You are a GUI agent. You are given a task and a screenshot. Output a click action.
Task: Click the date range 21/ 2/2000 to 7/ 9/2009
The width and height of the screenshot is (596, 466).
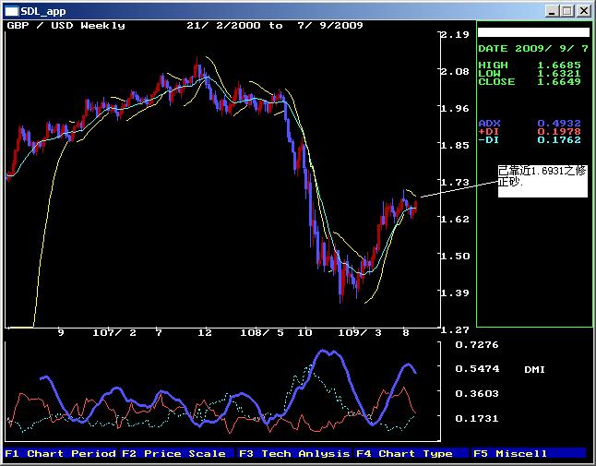click(275, 26)
